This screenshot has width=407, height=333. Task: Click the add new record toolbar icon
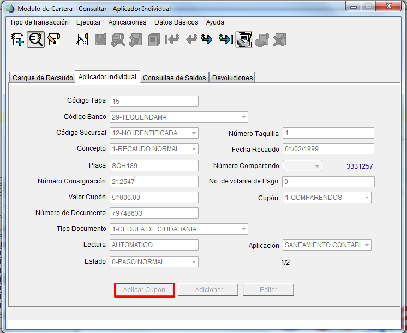(17, 39)
